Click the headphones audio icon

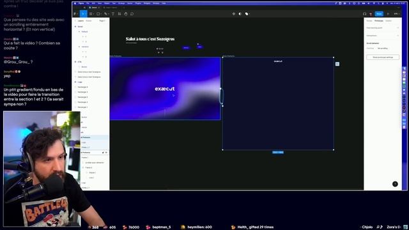pyautogui.click(x=365, y=14)
